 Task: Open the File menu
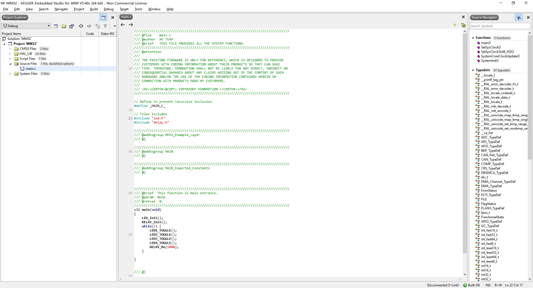click(x=5, y=9)
